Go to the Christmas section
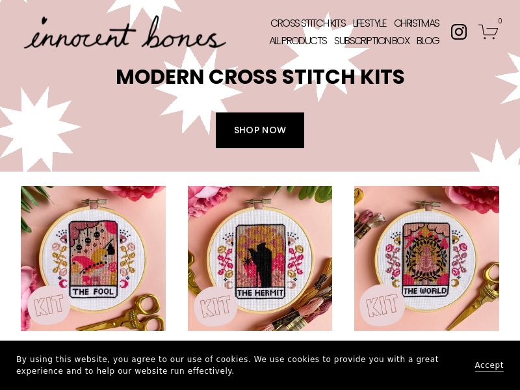The image size is (520, 390). [417, 23]
